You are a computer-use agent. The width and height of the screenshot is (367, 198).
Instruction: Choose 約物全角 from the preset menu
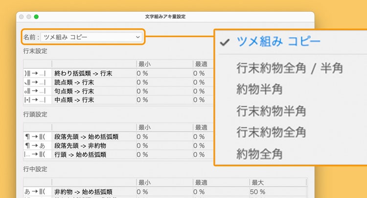click(259, 154)
